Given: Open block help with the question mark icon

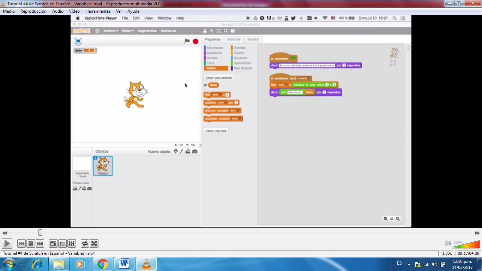Looking at the screenshot, I should (232, 31).
